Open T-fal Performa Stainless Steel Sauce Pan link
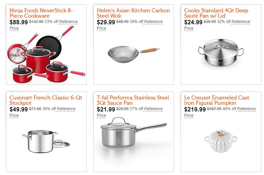This screenshot has width=264, height=175. (133, 100)
